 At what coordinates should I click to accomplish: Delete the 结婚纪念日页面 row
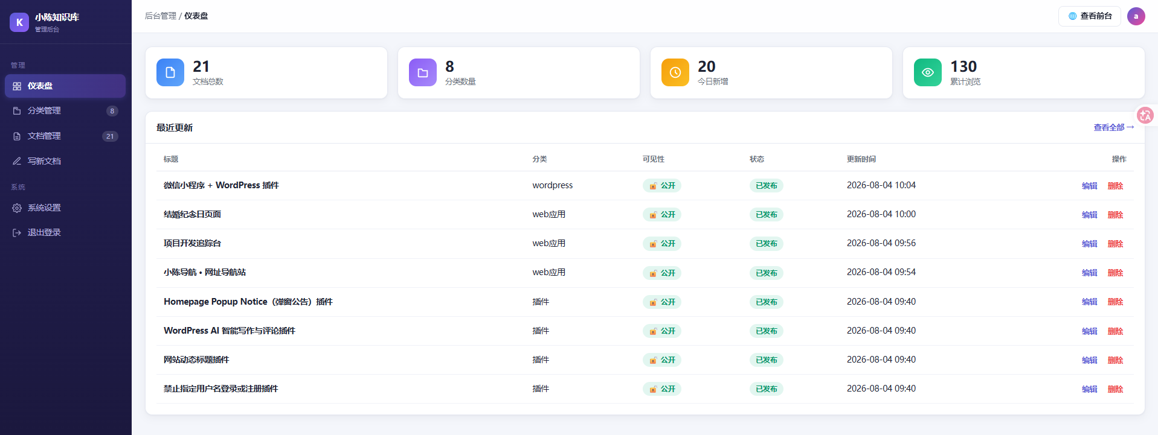(1116, 215)
